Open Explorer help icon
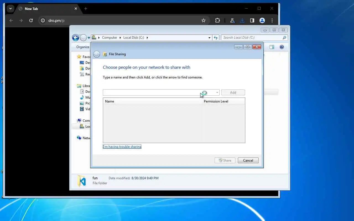 [282, 47]
